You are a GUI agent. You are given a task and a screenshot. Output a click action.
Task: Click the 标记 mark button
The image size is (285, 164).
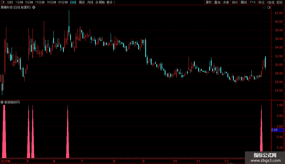261,2
